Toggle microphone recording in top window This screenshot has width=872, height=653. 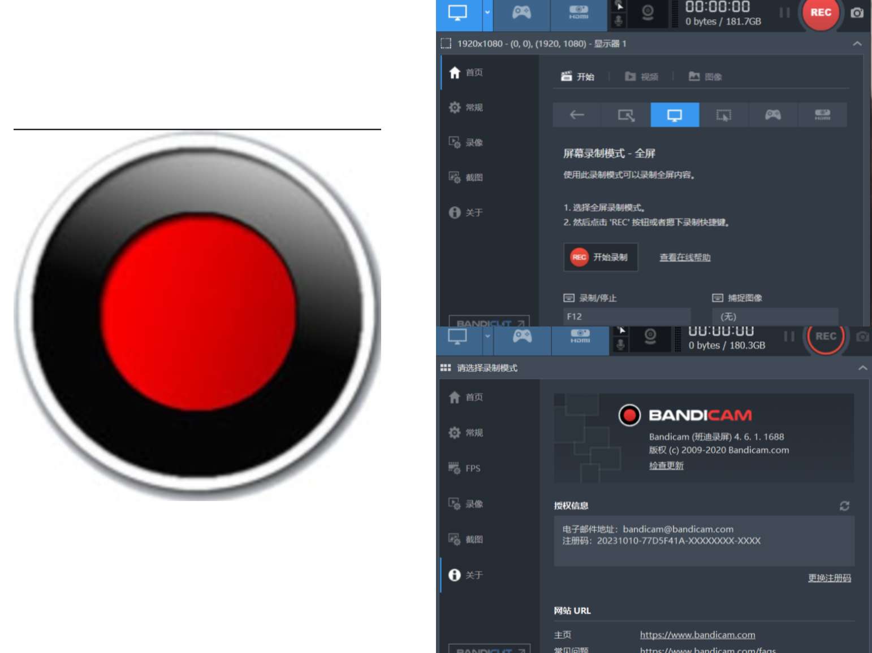coord(619,21)
